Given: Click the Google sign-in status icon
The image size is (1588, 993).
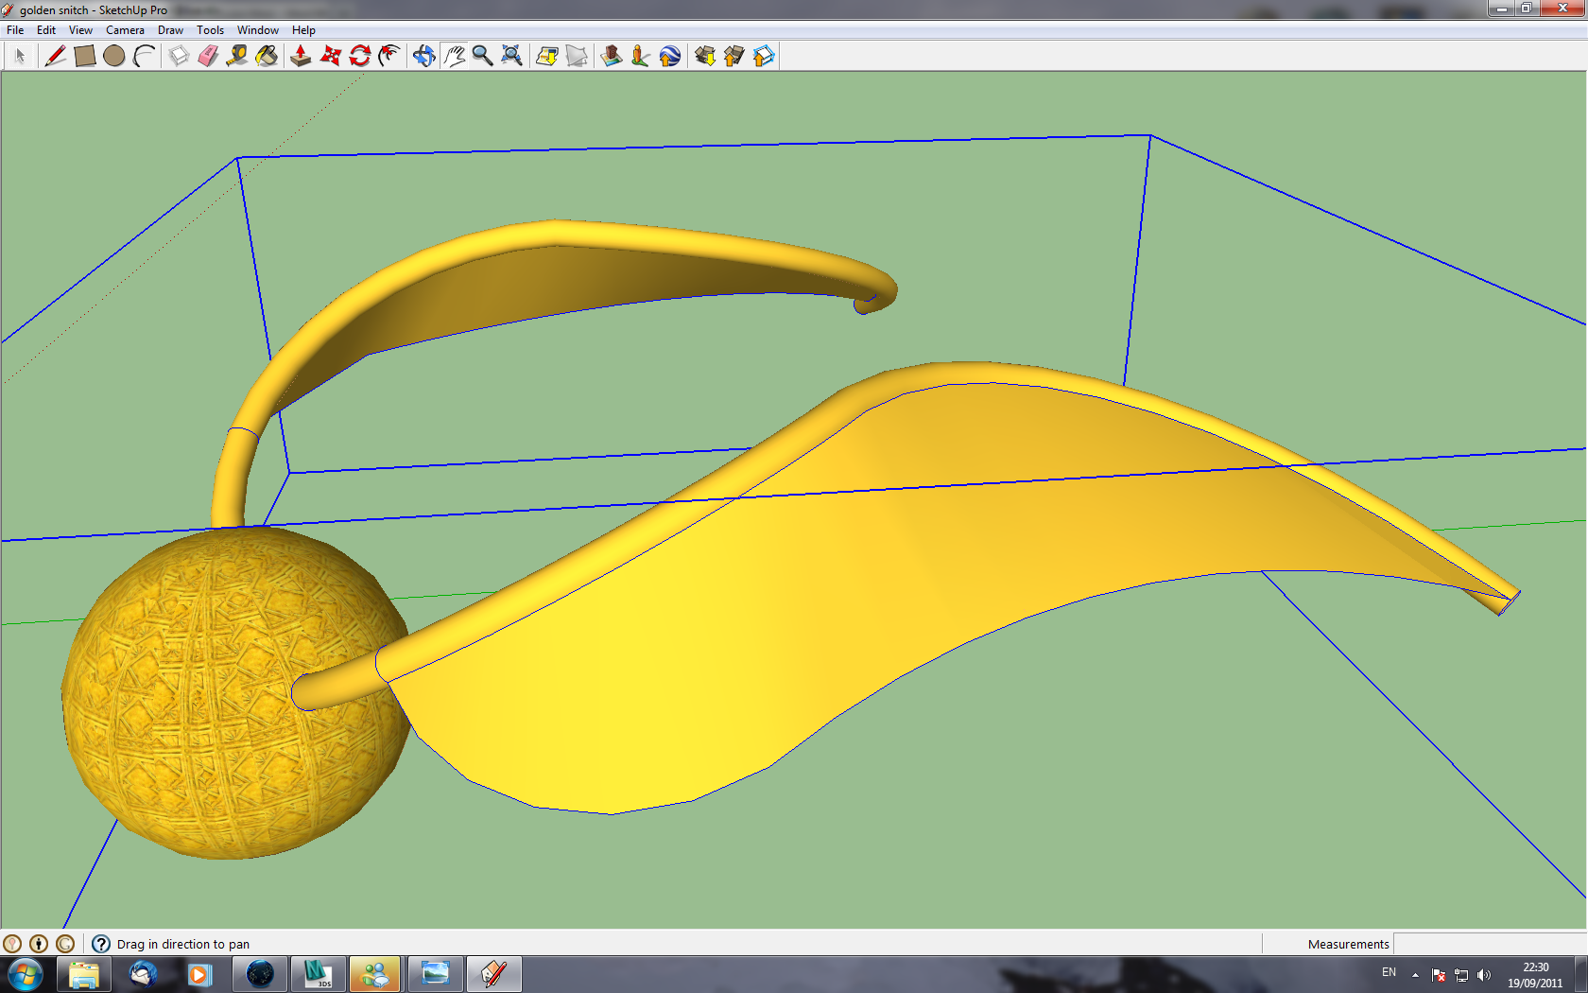Looking at the screenshot, I should pyautogui.click(x=65, y=944).
